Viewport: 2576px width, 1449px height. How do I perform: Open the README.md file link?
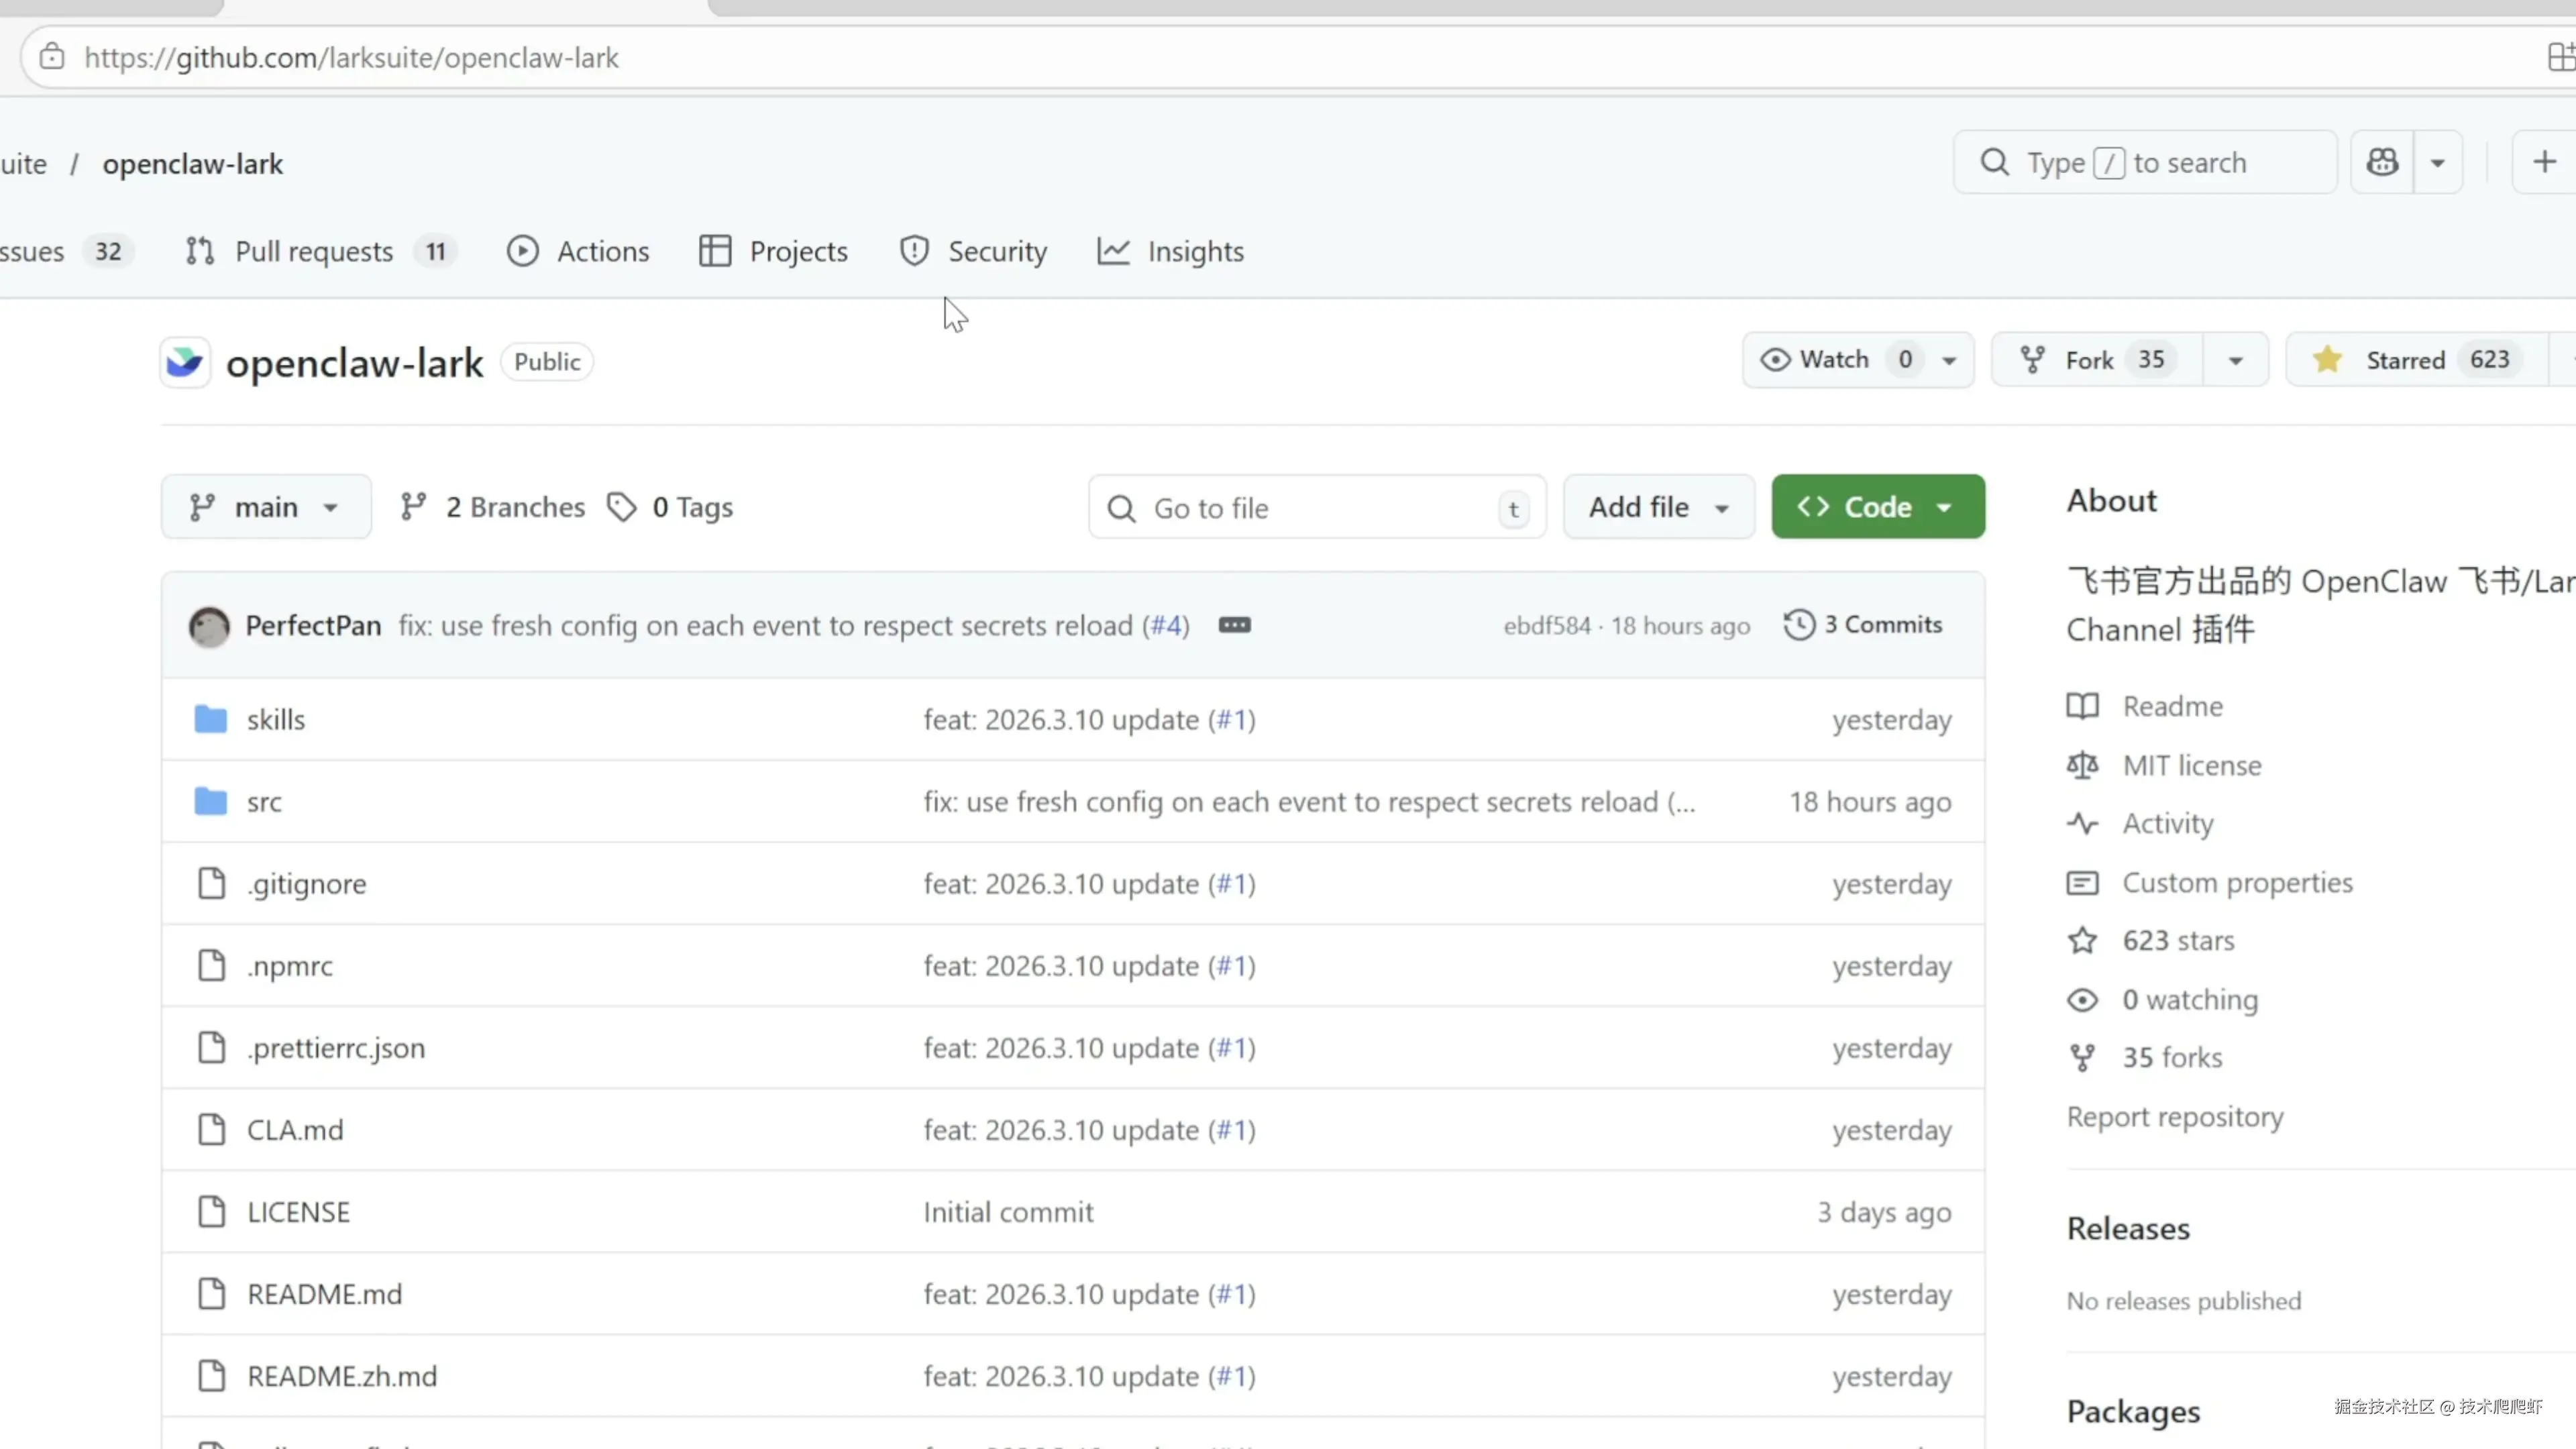pyautogui.click(x=324, y=1294)
